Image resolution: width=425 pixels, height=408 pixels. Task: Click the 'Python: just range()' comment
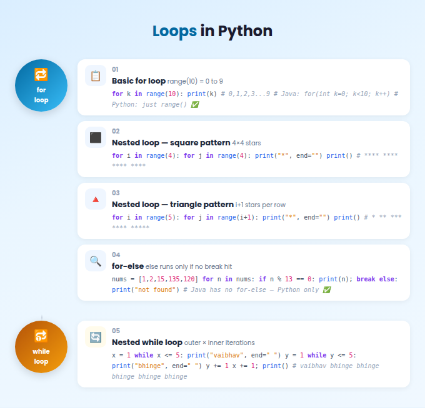pos(149,104)
